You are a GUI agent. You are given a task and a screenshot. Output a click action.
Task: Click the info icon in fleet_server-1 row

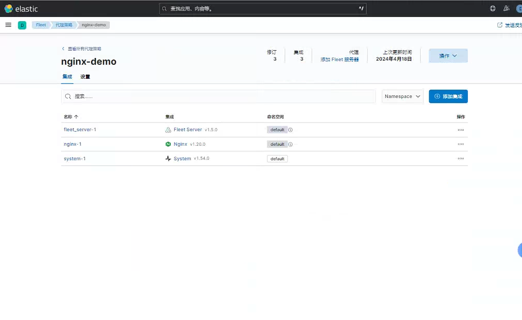(290, 130)
